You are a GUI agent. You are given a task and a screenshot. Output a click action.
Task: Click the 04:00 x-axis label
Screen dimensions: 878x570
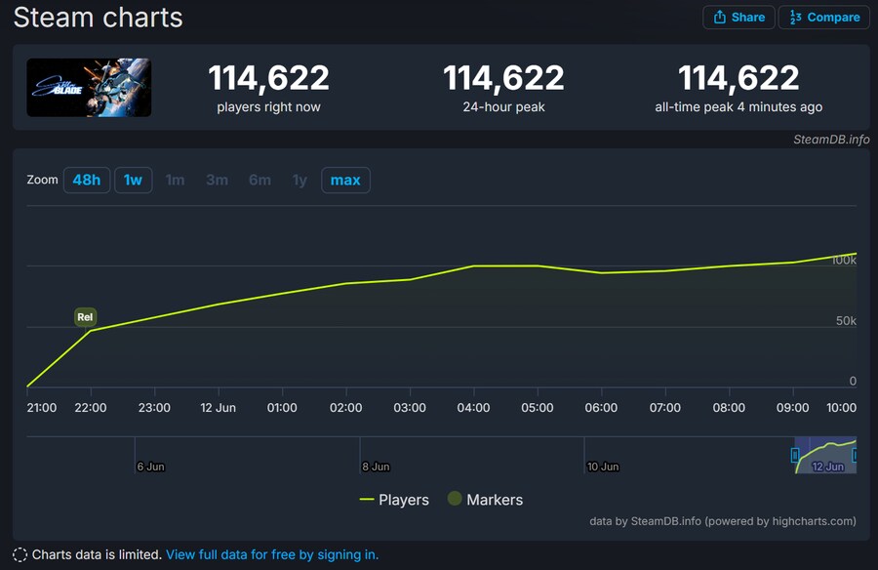(x=474, y=408)
